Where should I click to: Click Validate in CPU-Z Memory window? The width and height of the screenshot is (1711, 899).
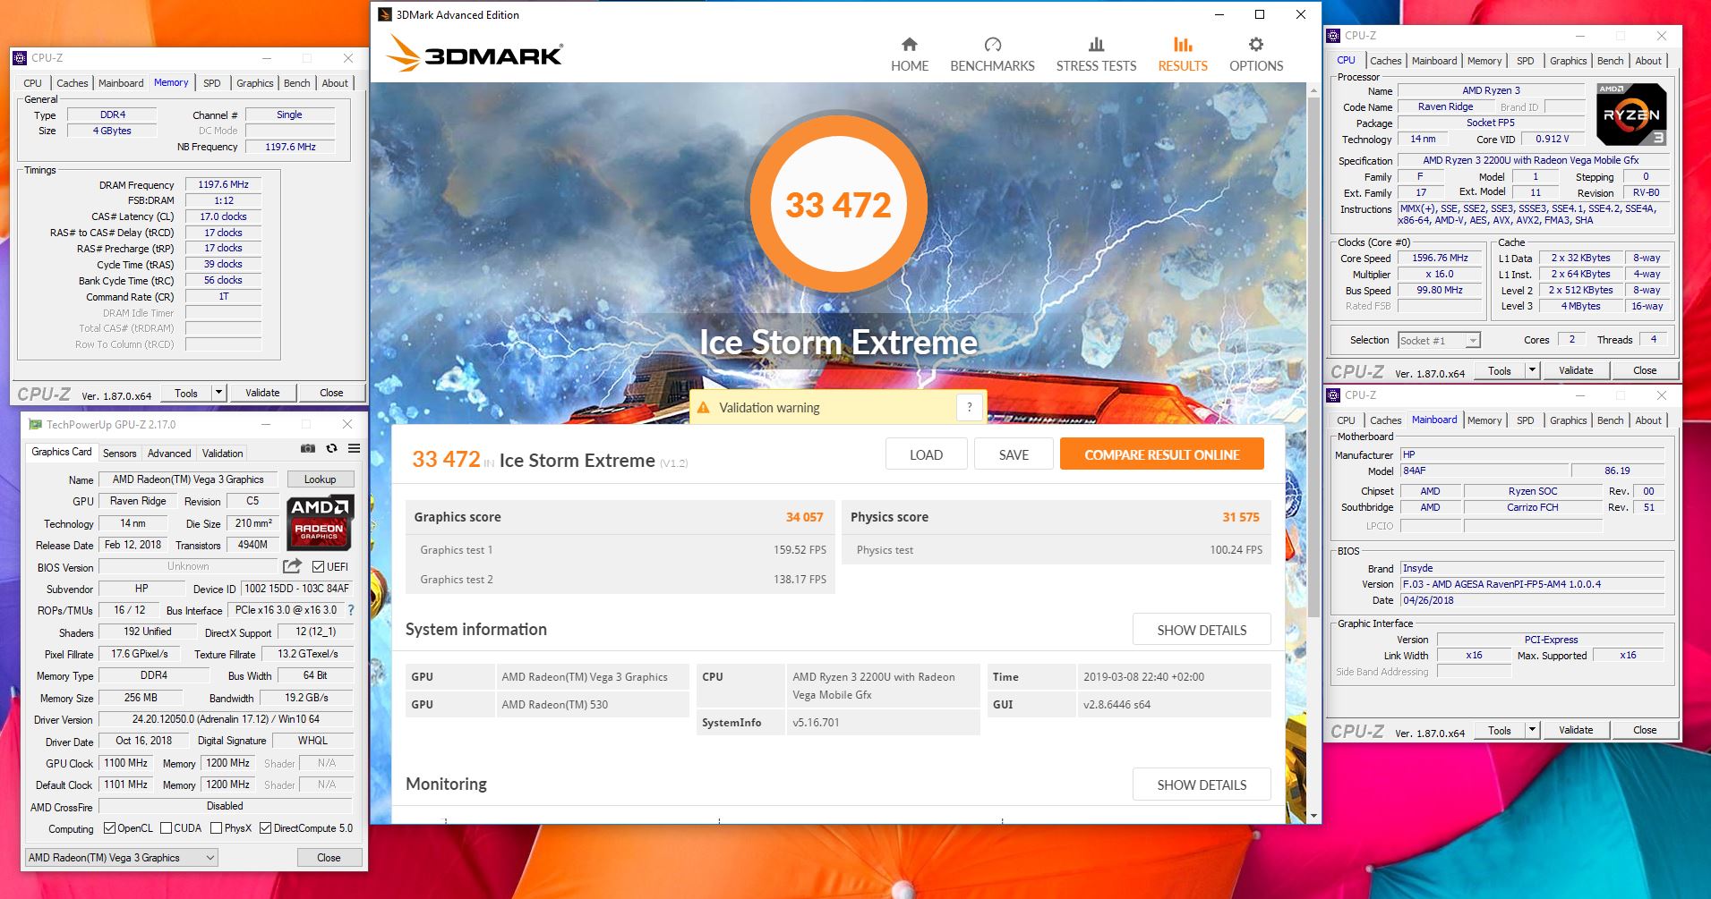point(262,393)
